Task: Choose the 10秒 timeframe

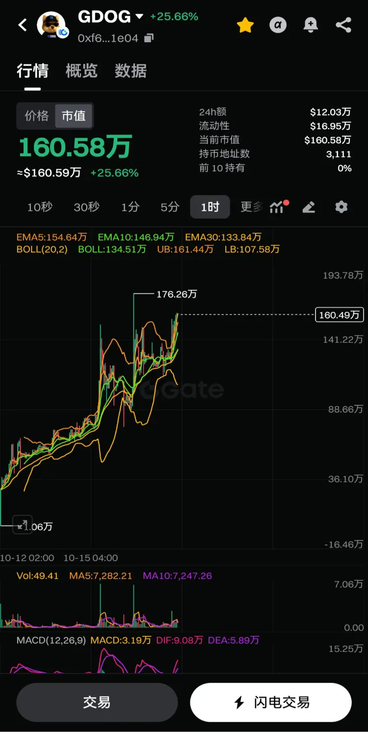Action: [x=40, y=207]
